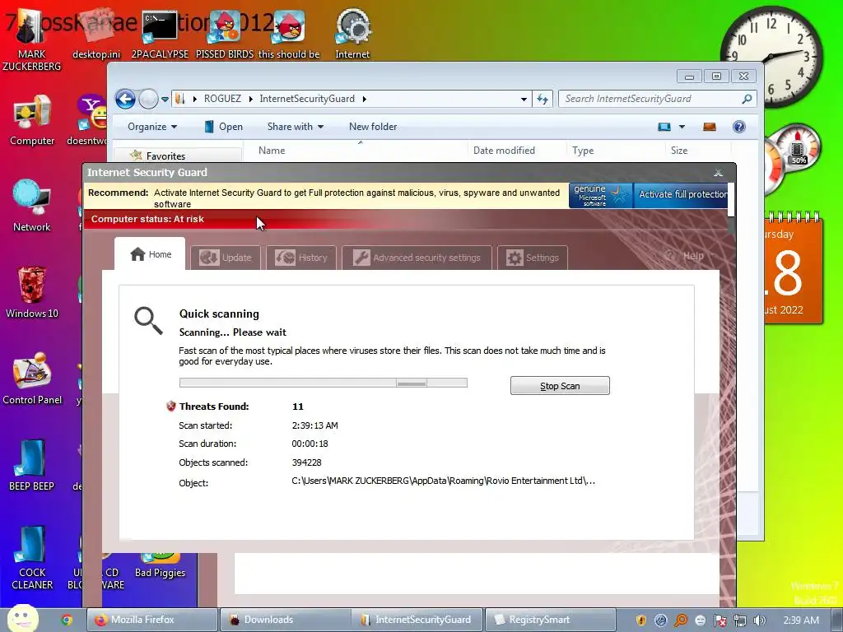Open the desktop.ini file icon
Screen dimensions: 843x632
[x=97, y=32]
